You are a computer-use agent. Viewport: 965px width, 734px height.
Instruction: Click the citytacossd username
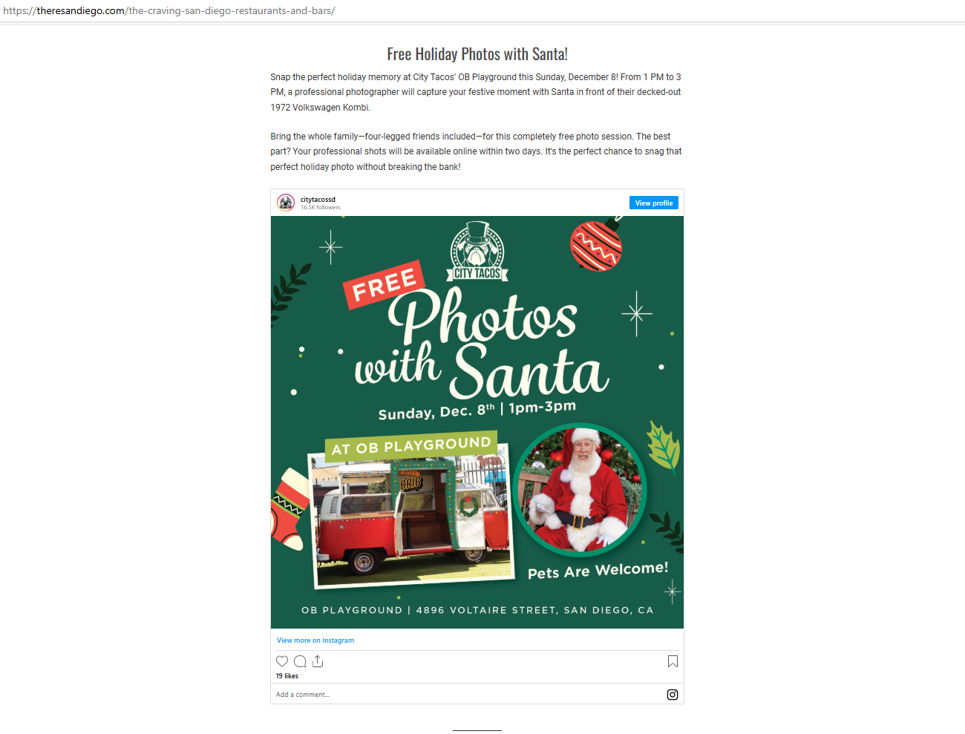tap(318, 200)
